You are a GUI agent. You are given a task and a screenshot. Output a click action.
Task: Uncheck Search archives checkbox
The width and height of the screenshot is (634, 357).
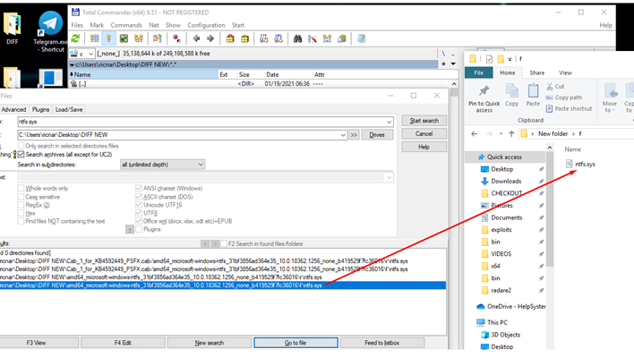coord(21,155)
